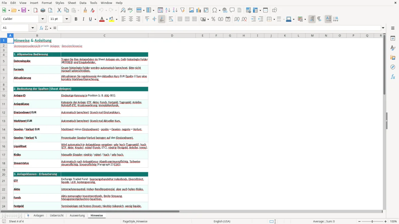Click the Cut scissors icon
Screen dimensions: 399x224
point(59,10)
